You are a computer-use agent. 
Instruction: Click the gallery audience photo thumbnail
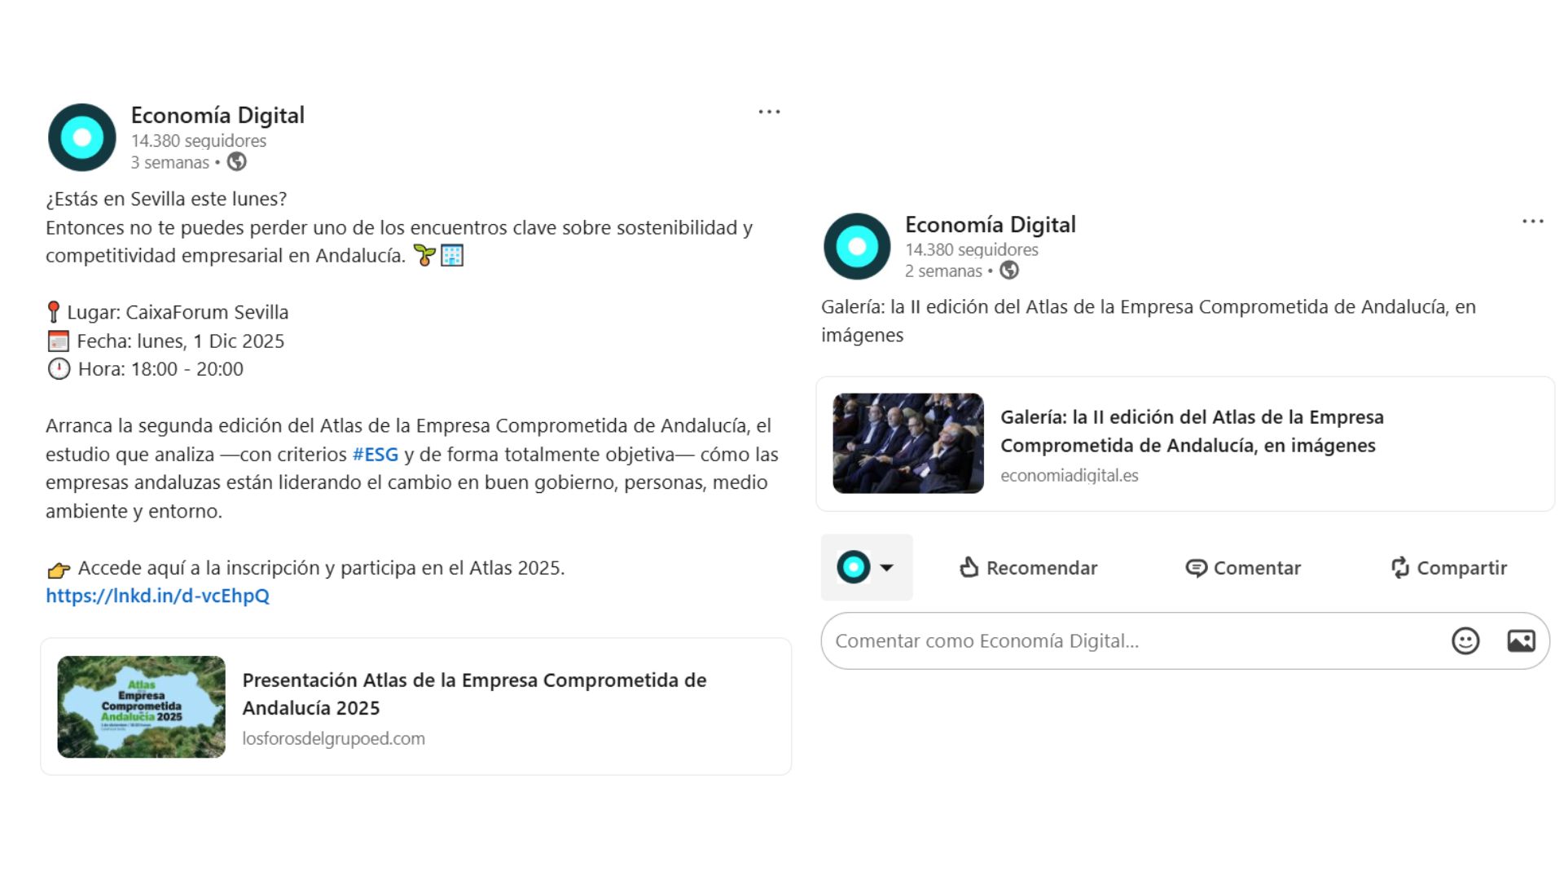tap(907, 443)
